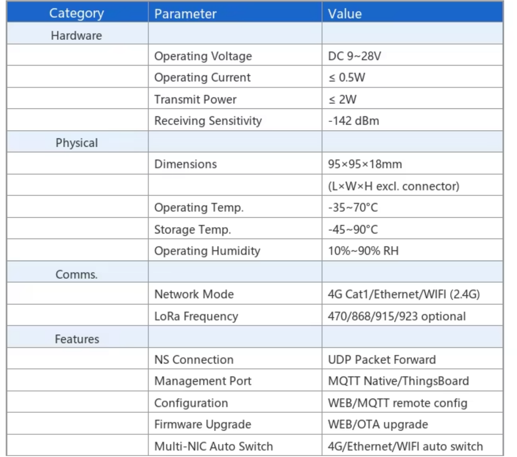Click the Parameter column header
Screen dimensions: 517x457
(235, 12)
